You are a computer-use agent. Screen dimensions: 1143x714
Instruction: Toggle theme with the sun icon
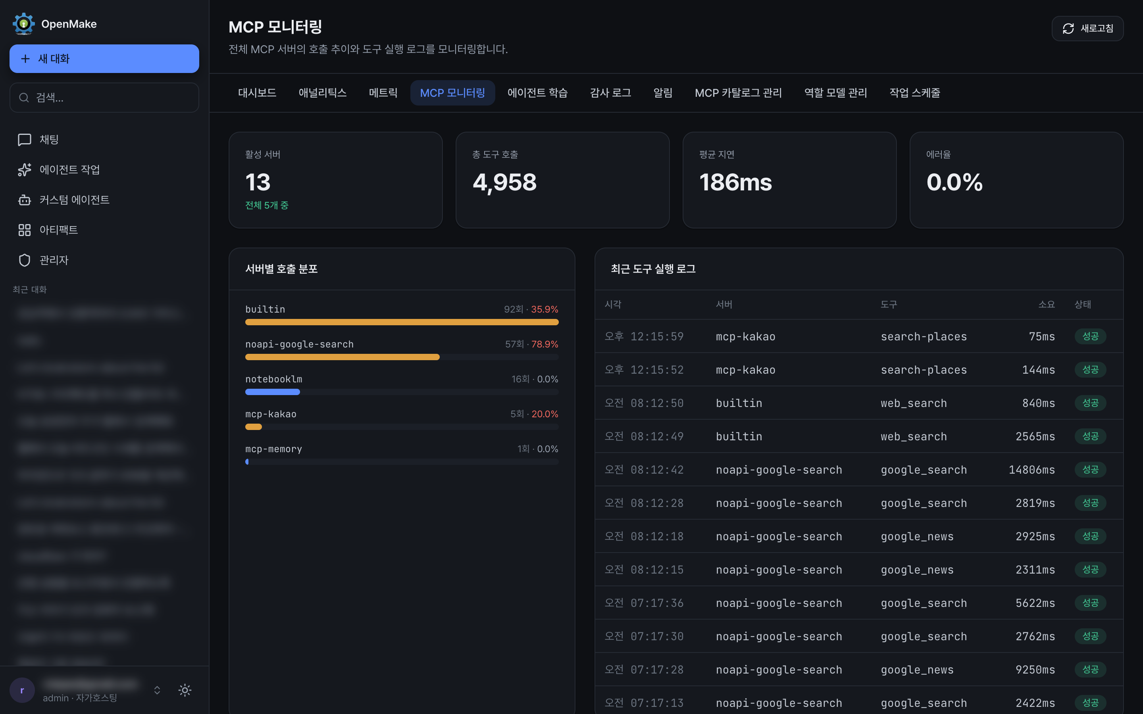[185, 690]
